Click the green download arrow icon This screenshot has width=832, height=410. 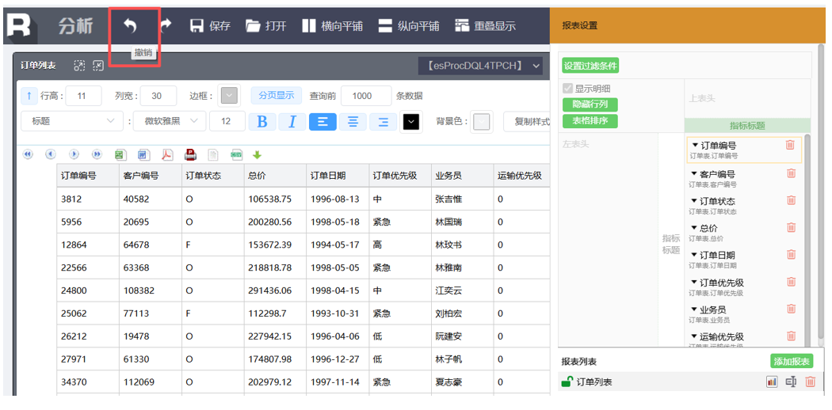pos(257,154)
